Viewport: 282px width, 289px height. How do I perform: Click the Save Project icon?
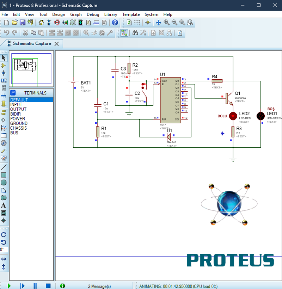pos(23,23)
